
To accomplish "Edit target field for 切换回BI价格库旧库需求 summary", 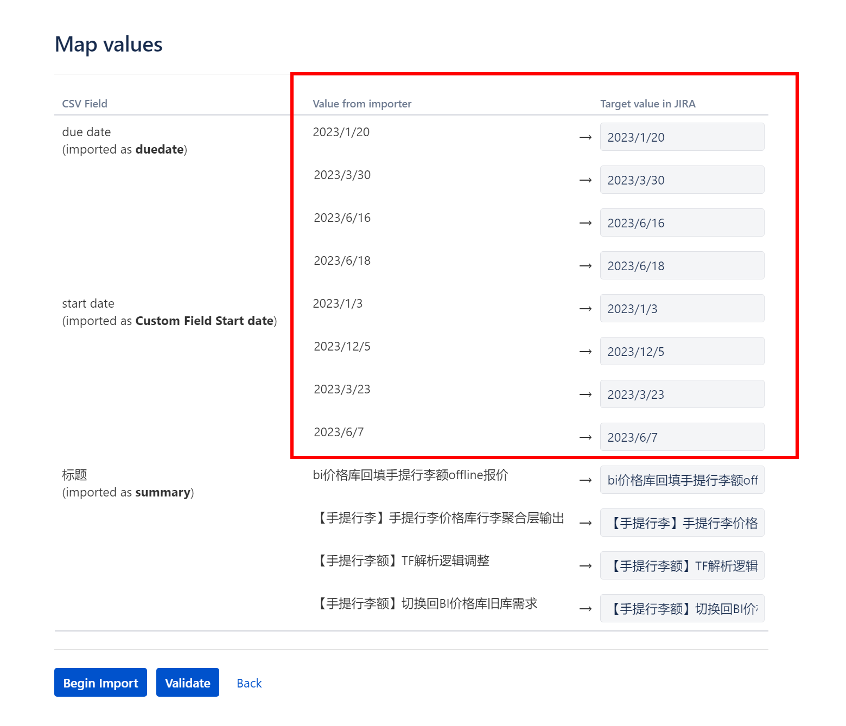I will click(x=682, y=608).
